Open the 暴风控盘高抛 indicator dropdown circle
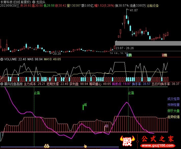 click(x=2, y=84)
